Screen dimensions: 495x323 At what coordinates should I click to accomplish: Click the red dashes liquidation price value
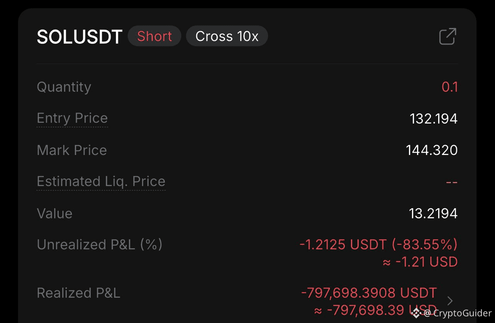(x=452, y=182)
